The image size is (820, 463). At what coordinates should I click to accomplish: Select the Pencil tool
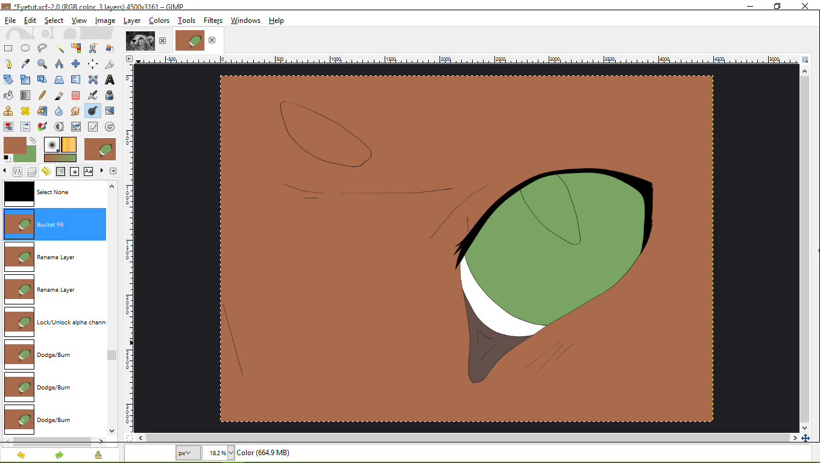42,95
